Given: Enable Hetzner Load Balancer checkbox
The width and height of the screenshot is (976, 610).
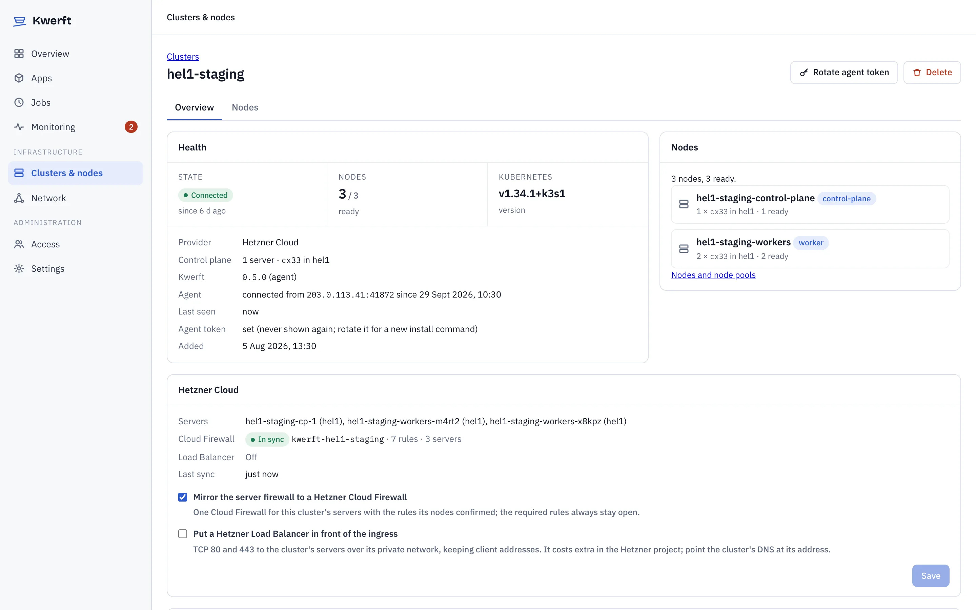Looking at the screenshot, I should tap(183, 534).
